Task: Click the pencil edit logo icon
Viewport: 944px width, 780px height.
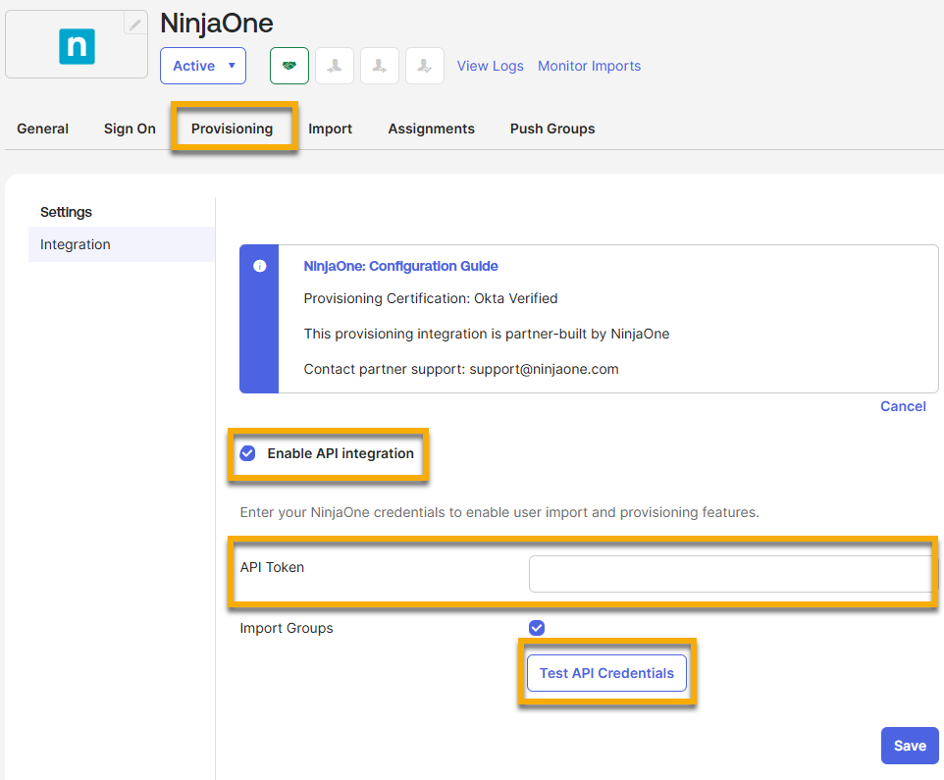Action: pos(135,24)
